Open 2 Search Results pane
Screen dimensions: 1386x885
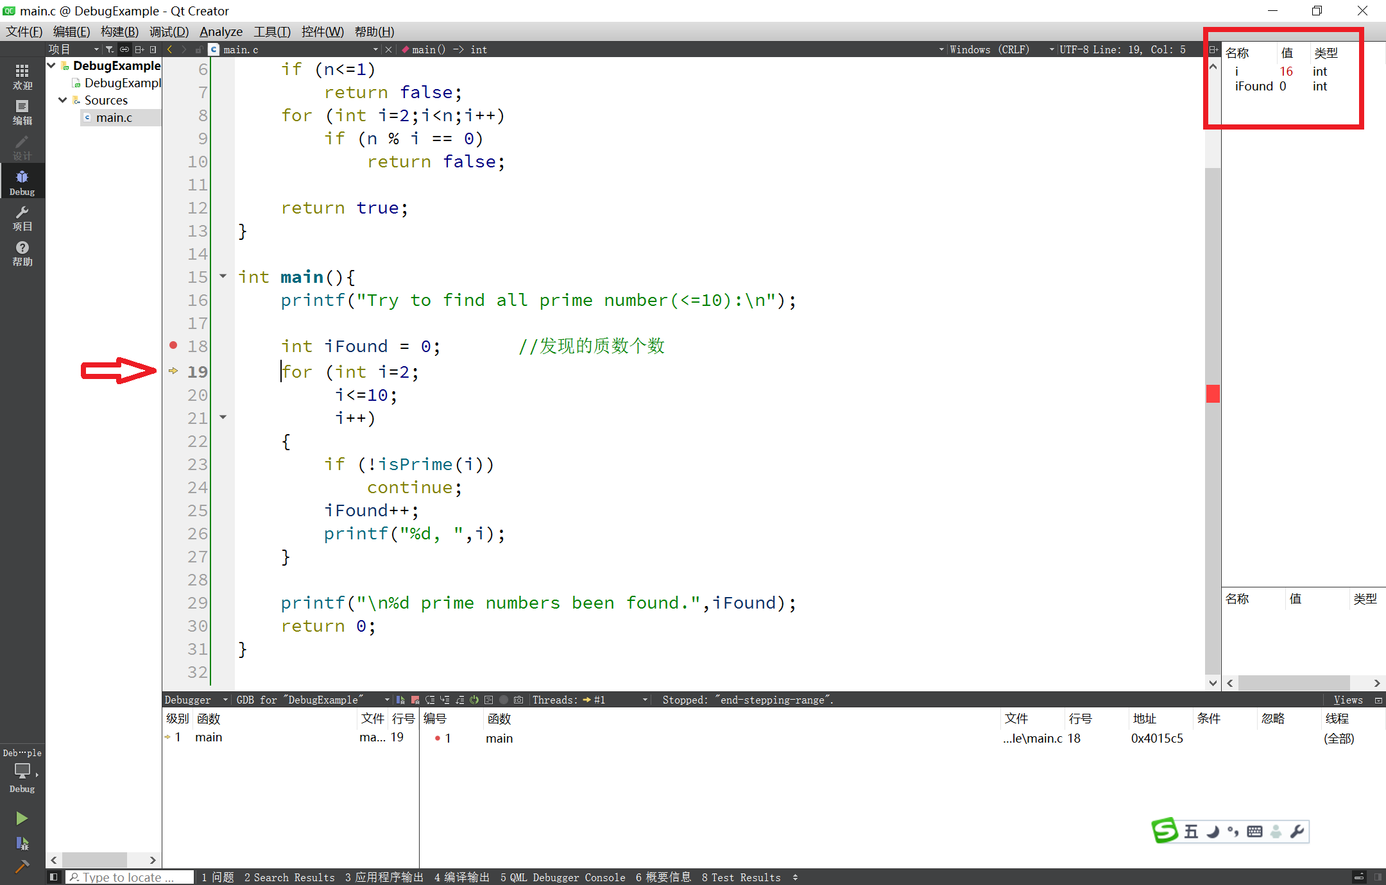(289, 877)
